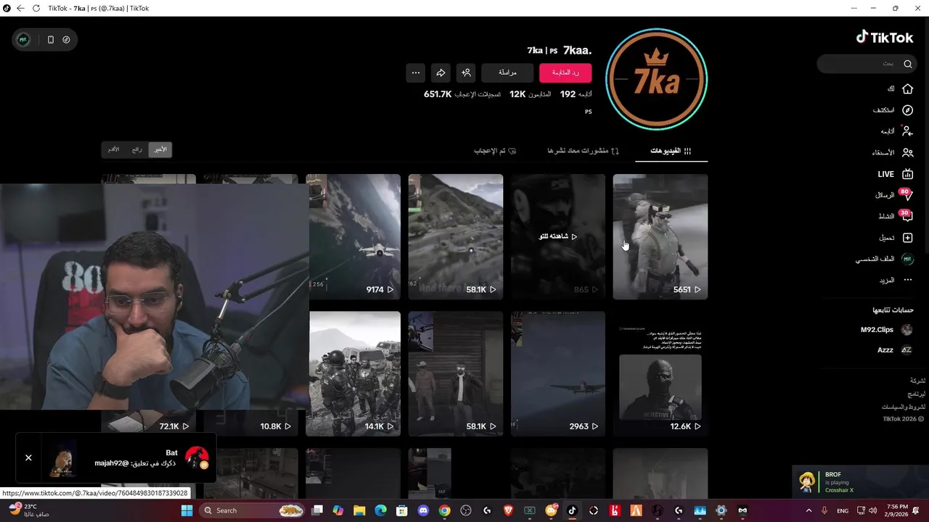Click the taskbar Search box
Viewport: 929px width, 522px height.
point(252,510)
